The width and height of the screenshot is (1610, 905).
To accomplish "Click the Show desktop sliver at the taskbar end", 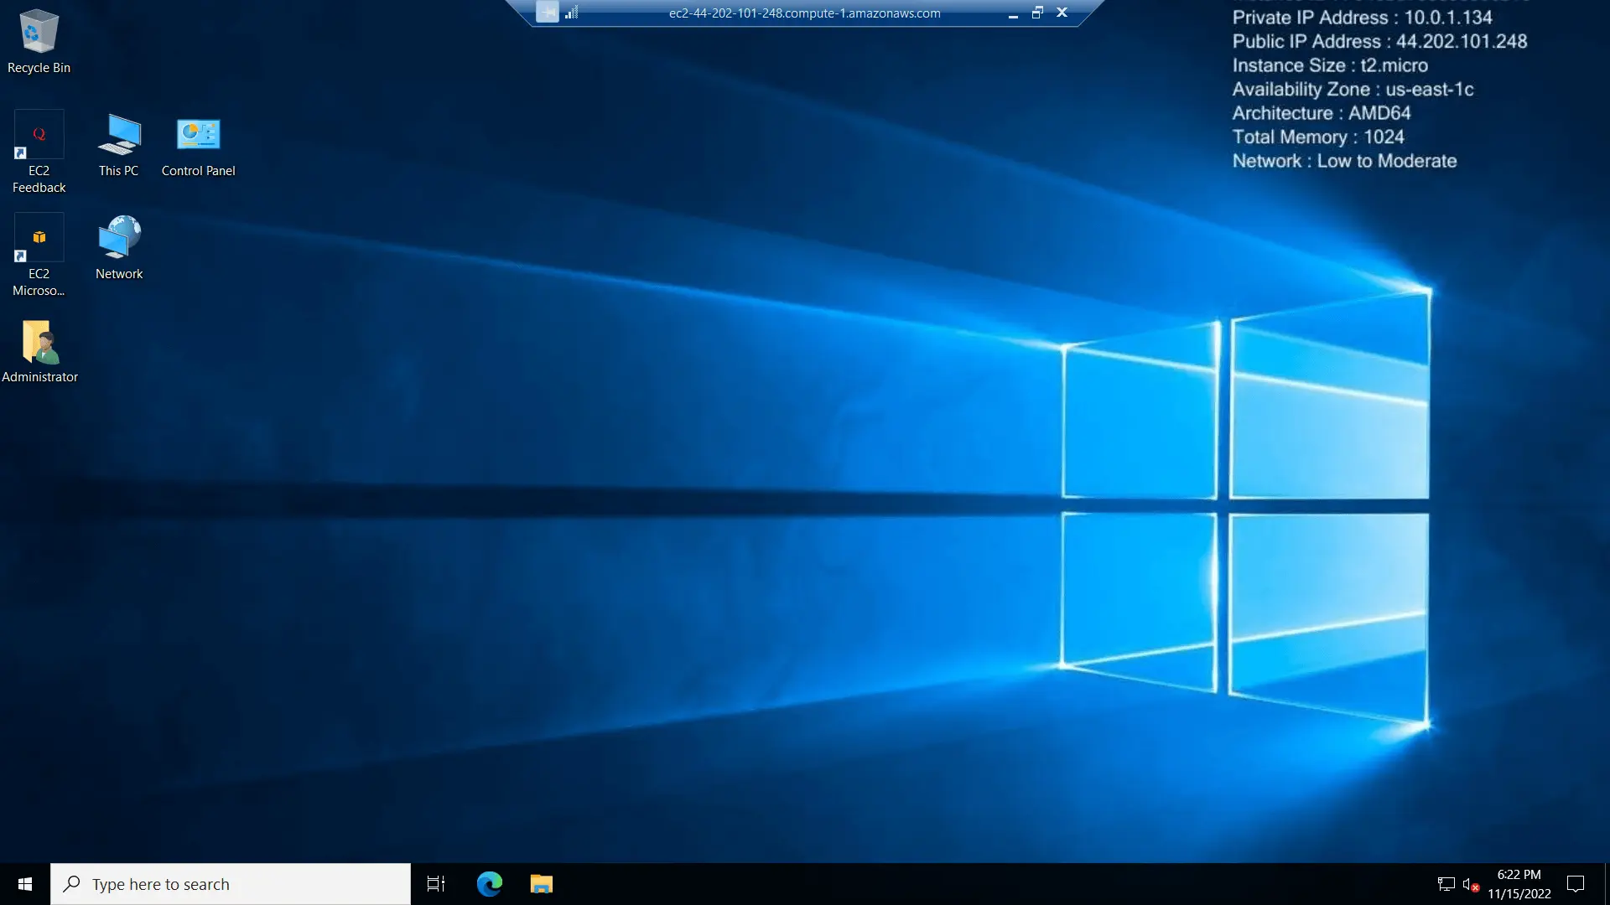I will [x=1607, y=884].
